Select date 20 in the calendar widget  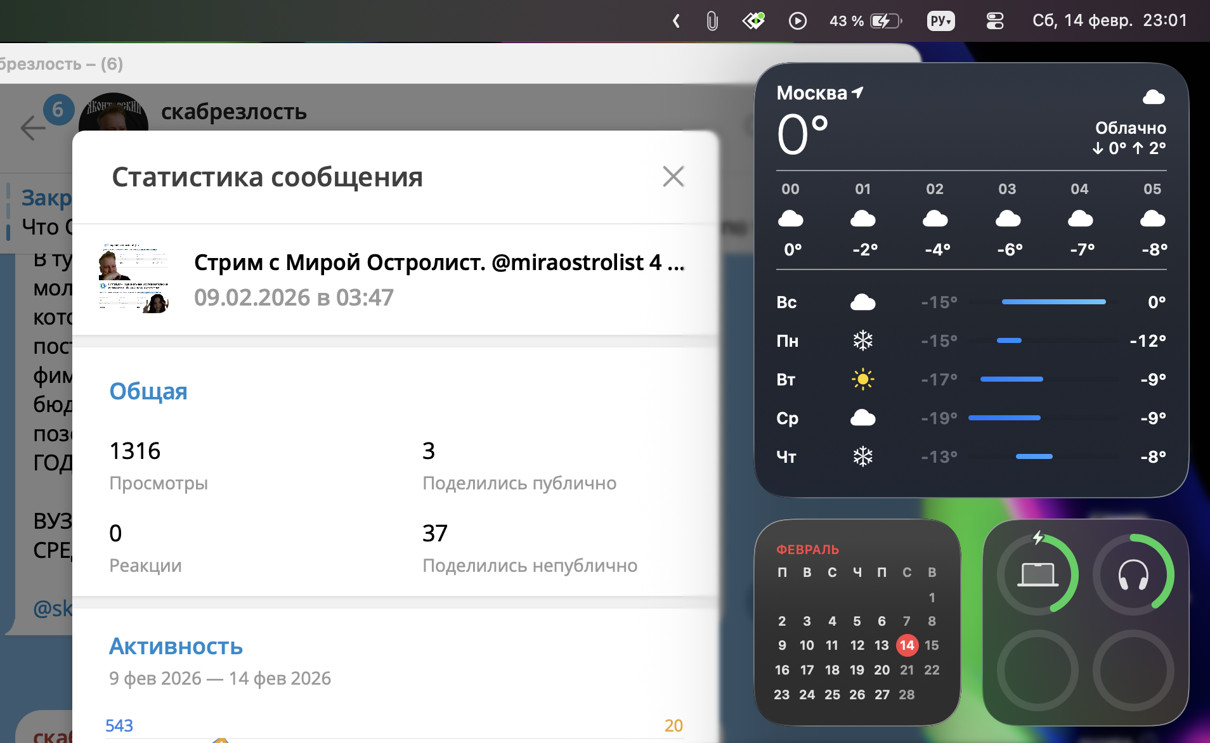click(x=881, y=670)
